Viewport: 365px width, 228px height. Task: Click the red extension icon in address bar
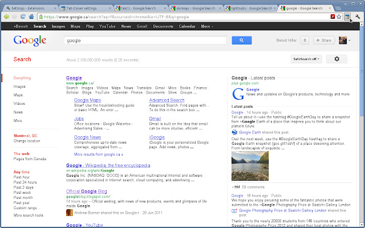coord(332,17)
